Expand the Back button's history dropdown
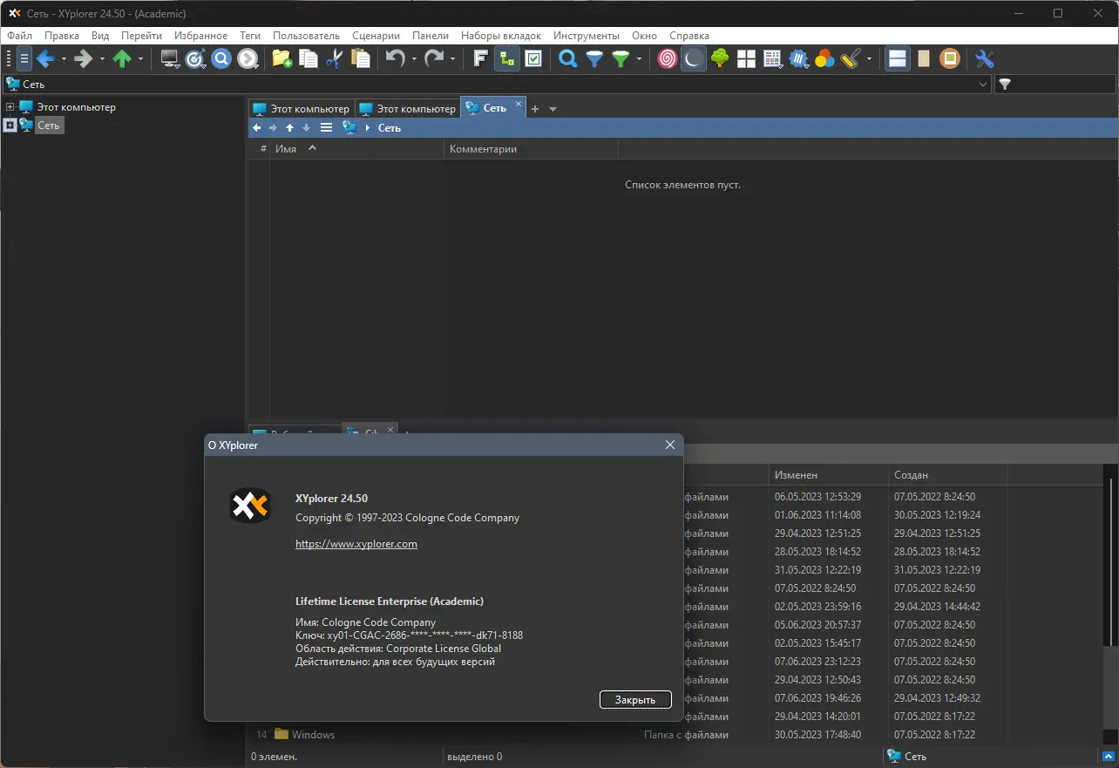This screenshot has width=1119, height=768. (x=63, y=58)
